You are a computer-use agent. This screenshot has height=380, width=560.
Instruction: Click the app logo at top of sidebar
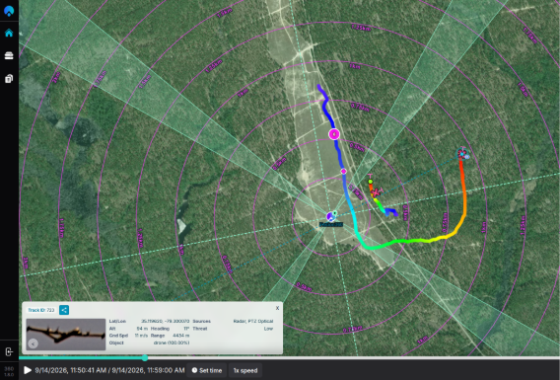click(x=9, y=11)
